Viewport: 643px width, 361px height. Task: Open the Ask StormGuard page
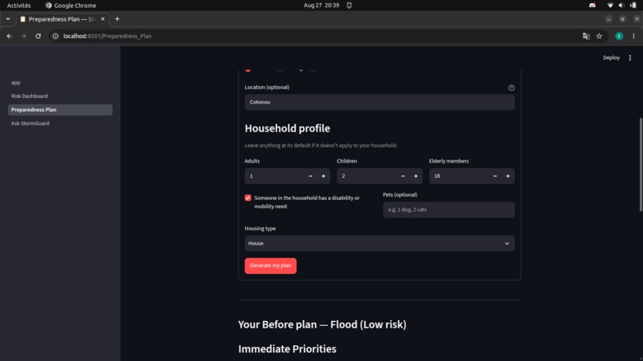click(x=60, y=123)
